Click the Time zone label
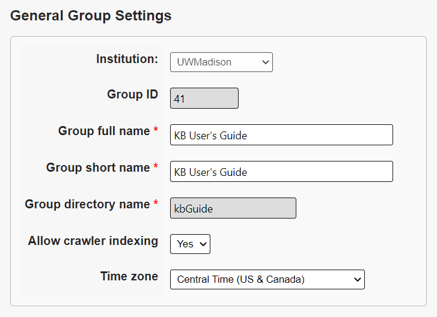The image size is (437, 317). (x=129, y=276)
